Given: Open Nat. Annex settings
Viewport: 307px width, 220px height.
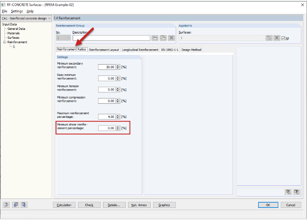Looking at the screenshot, I should 139,205.
